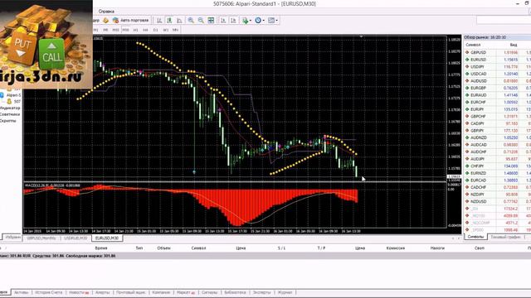Select the M5 timeframe button
Screen dimensions: 531x298
(105, 30)
